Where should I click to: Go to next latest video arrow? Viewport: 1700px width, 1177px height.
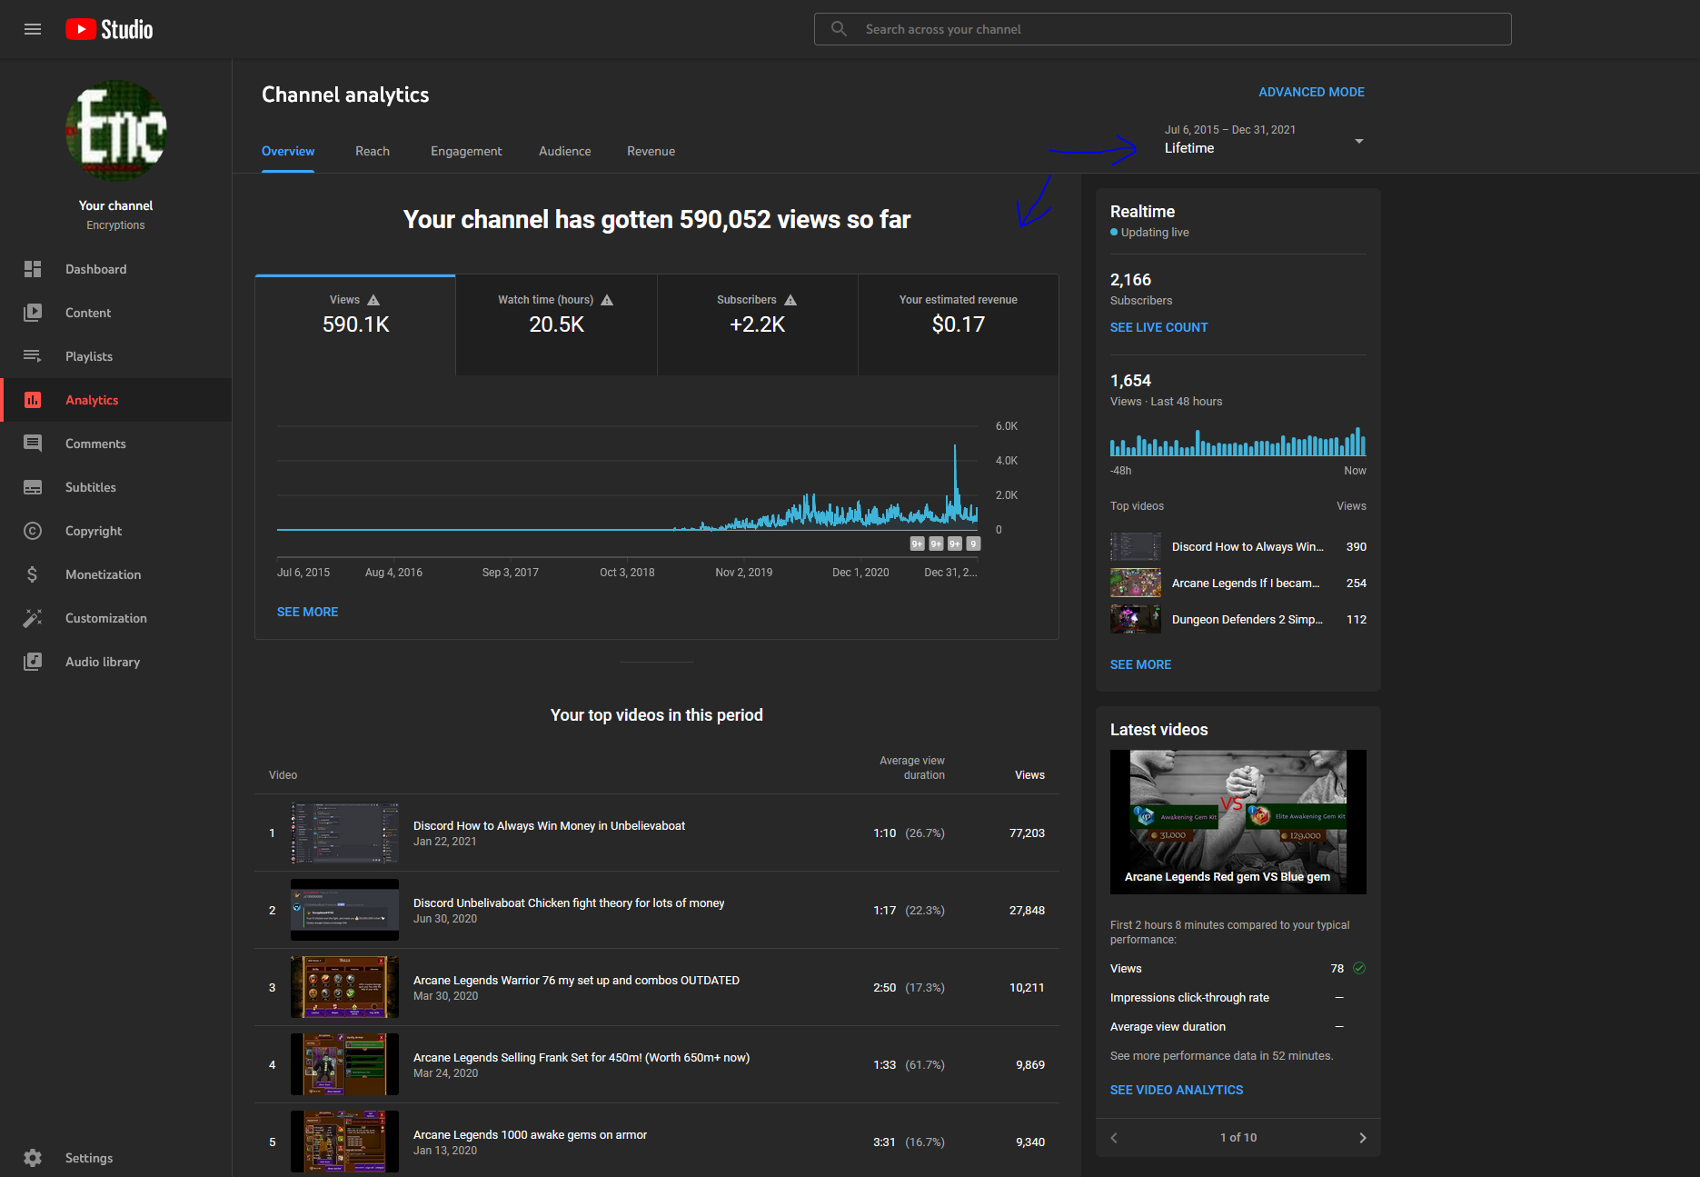point(1362,1138)
